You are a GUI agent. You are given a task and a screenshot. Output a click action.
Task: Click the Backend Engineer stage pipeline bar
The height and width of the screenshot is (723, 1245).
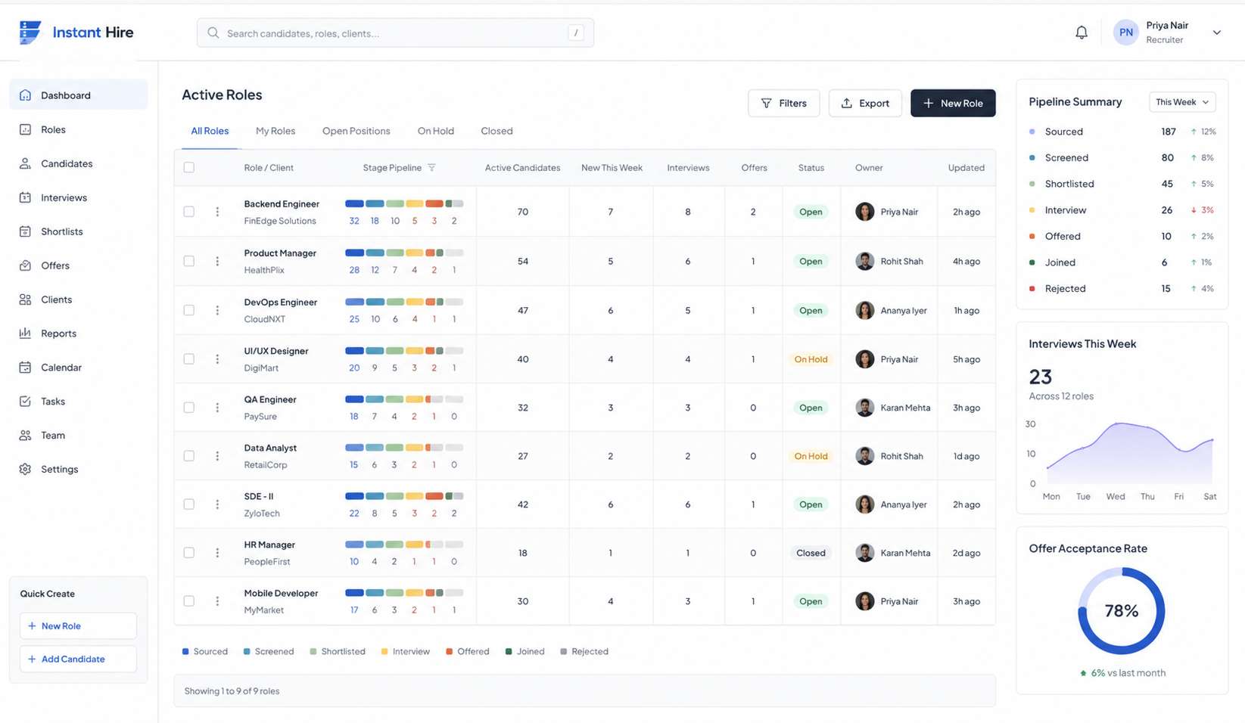404,204
